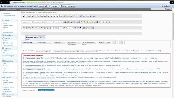Open the Страницы sidebar menu

point(8,48)
